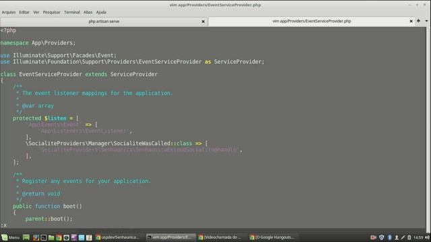The width and height of the screenshot is (431, 242).
Task: Open the 14:59 clock calendar
Action: tap(418, 237)
